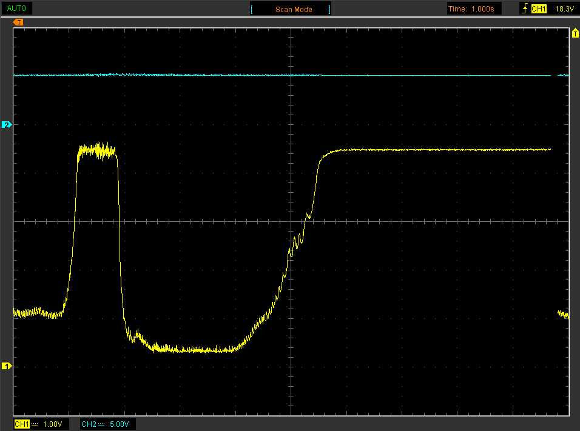Click the CH2 5.00V scale value
The image size is (580, 431).
[119, 424]
